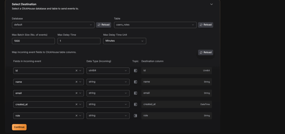Screen dimensions: 285x134
Task: Open the Max Delay Time Unit dropdown
Action: pyautogui.click(x=124, y=41)
